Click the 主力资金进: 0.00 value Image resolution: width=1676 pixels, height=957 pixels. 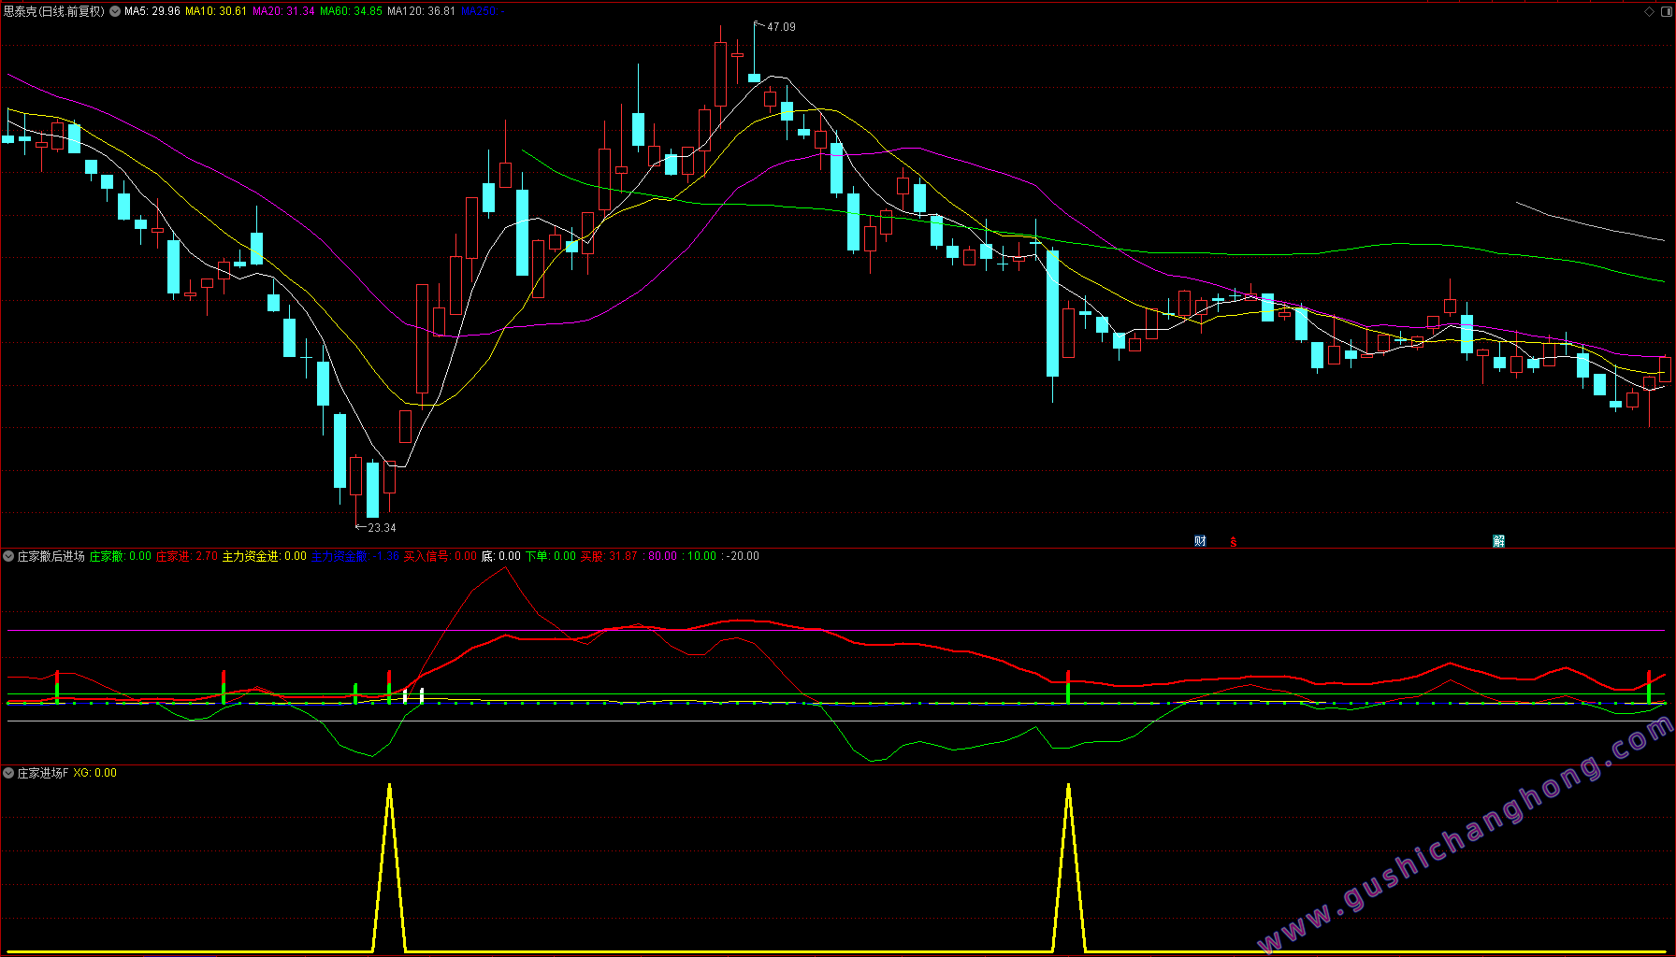[x=264, y=556]
